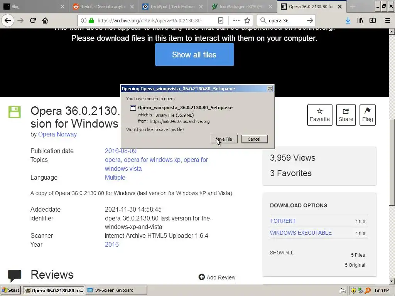Click the green padlock security icon
395x296 pixels.
coord(91,20)
